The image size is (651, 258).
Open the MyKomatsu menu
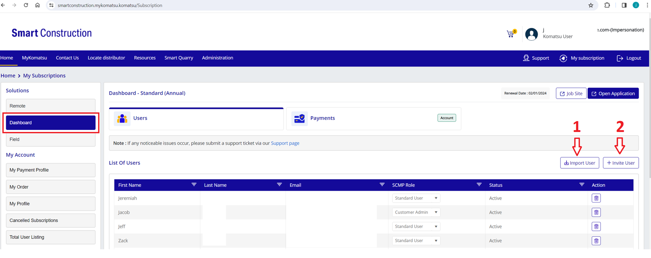35,58
